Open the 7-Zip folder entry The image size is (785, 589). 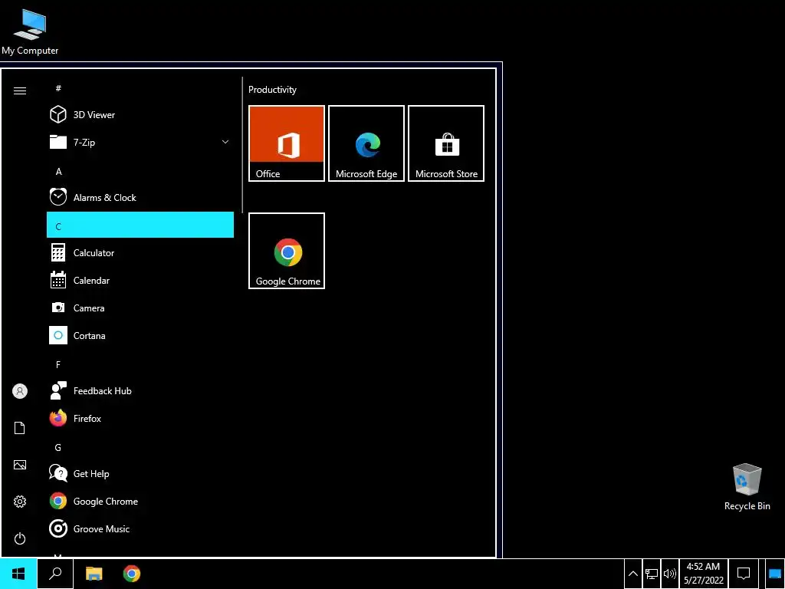[x=140, y=142]
